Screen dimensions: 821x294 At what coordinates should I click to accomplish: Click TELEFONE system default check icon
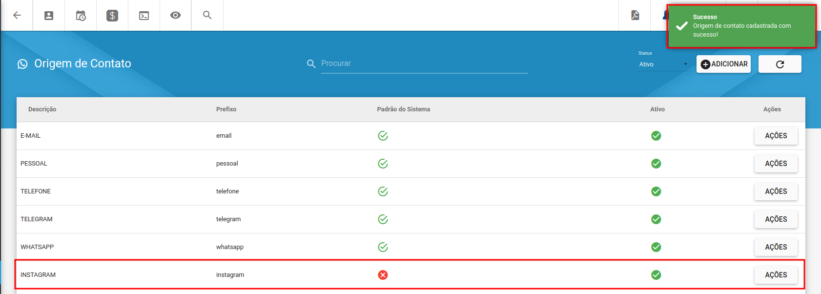(383, 191)
